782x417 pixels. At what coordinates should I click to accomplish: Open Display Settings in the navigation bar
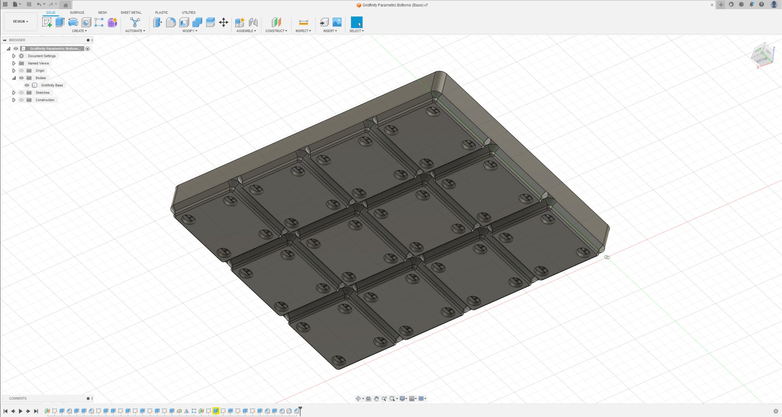pyautogui.click(x=402, y=398)
